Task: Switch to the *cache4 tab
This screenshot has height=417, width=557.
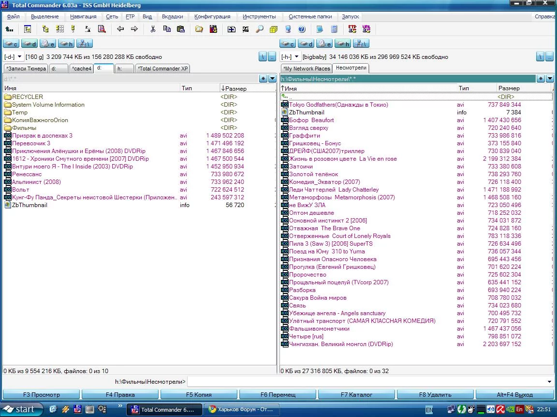Action: click(81, 69)
